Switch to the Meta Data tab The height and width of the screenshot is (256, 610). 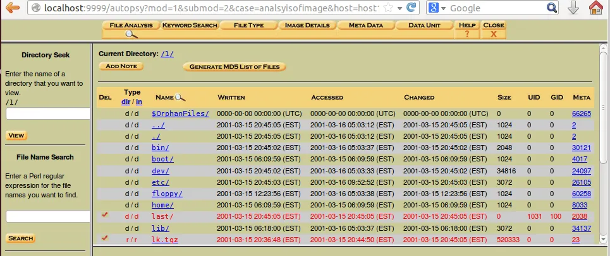pos(365,25)
